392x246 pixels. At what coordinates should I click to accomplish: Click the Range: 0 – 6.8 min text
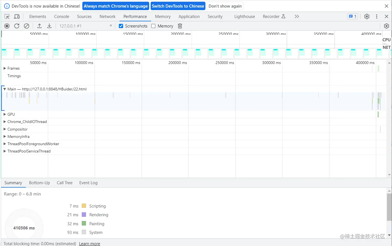pos(22,194)
